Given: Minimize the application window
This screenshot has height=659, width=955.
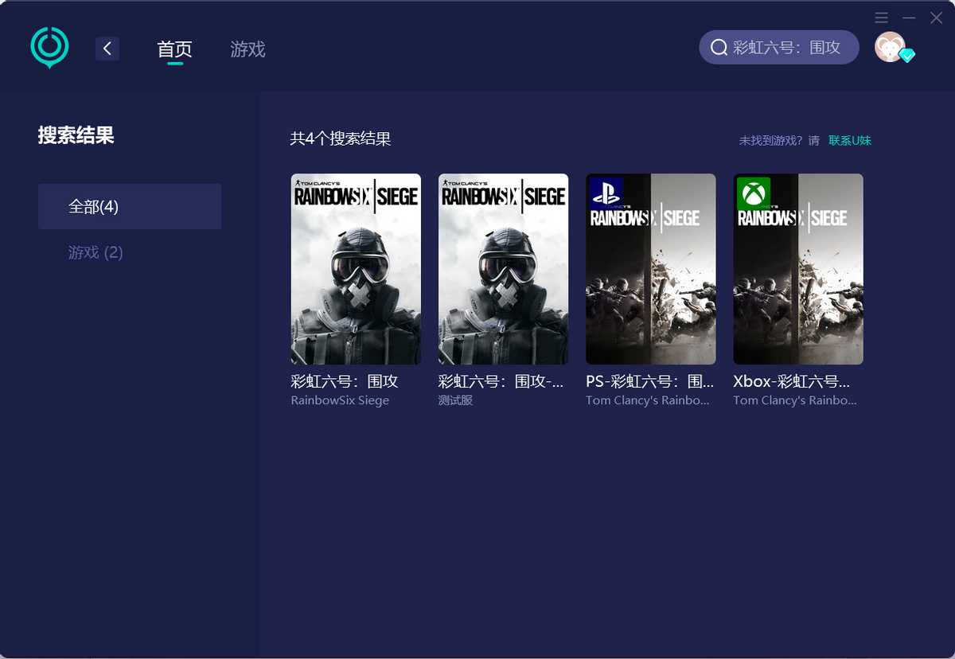Looking at the screenshot, I should (909, 18).
